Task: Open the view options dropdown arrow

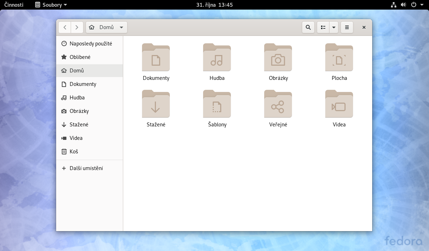Action: (333, 27)
